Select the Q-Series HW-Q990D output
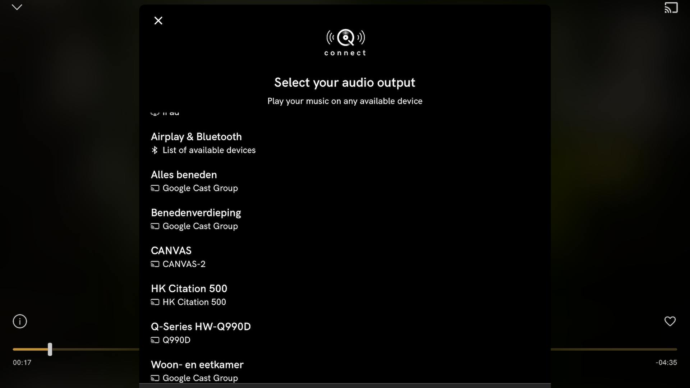The height and width of the screenshot is (388, 690). pos(201,326)
